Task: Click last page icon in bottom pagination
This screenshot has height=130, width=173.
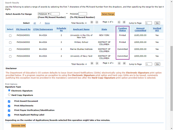Action: (x=124, y=63)
